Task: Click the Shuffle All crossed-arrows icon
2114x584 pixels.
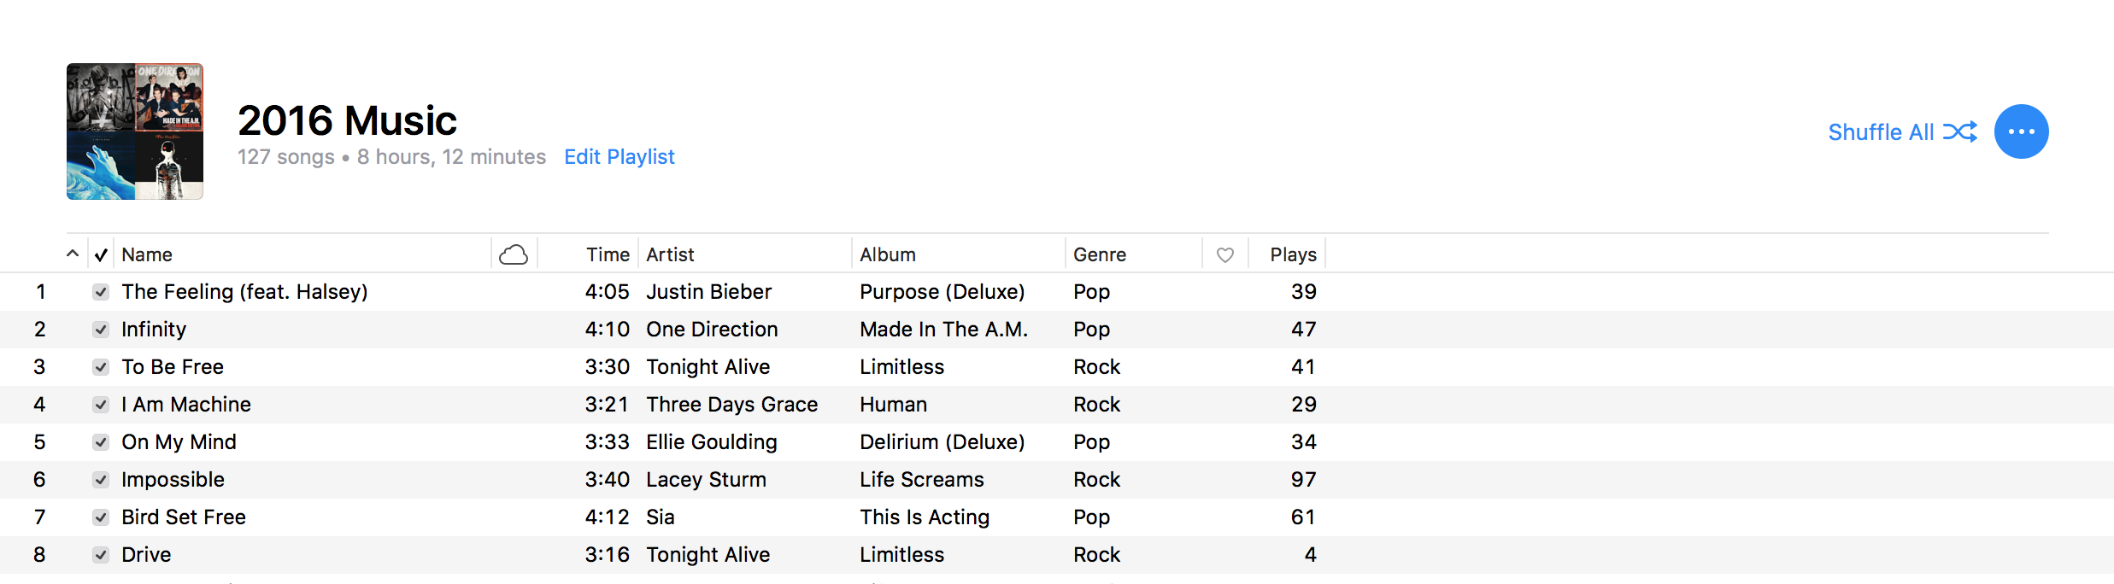Action: [1959, 131]
